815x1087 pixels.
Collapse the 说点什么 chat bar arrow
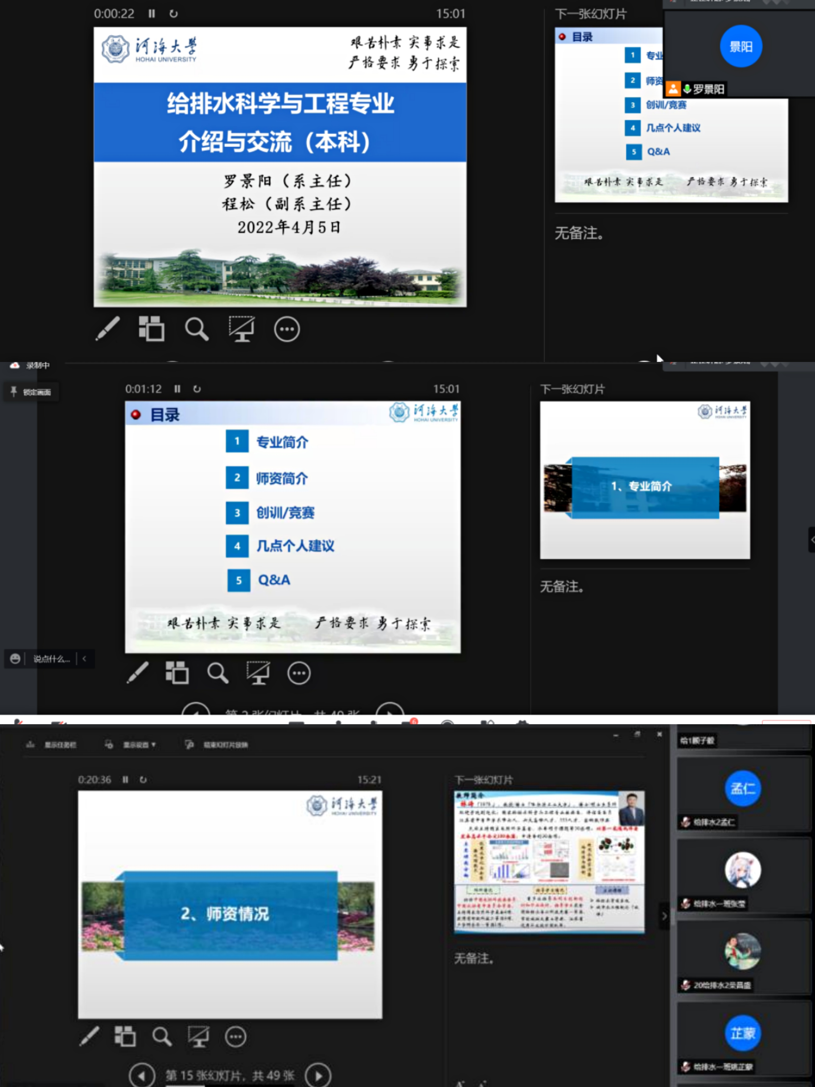tap(84, 658)
